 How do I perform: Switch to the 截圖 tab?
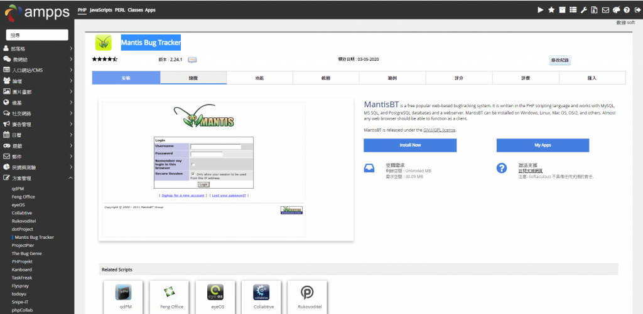326,78
